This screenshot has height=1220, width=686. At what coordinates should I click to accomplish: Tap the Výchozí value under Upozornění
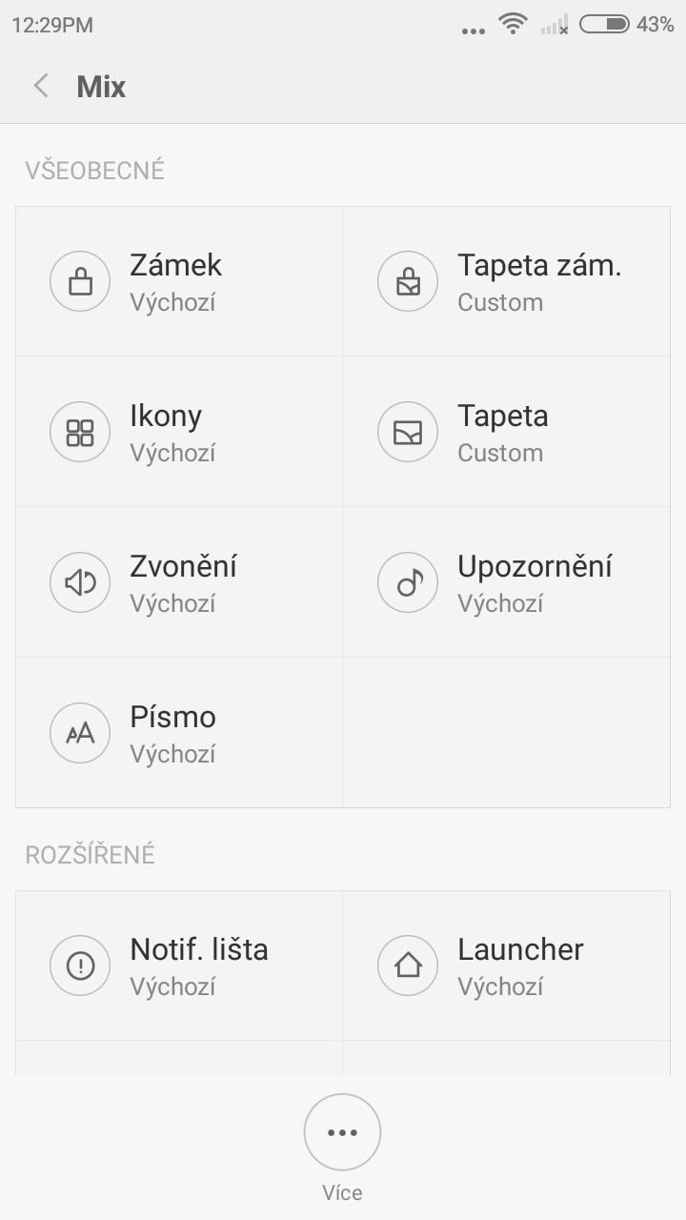(500, 604)
